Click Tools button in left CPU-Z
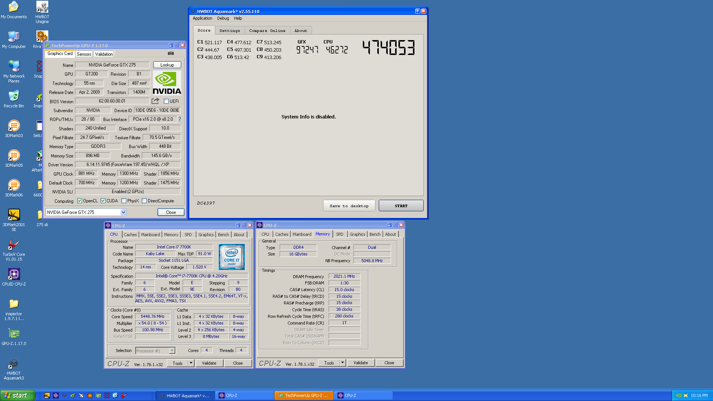Viewport: 713px width, 401px height. (x=178, y=363)
